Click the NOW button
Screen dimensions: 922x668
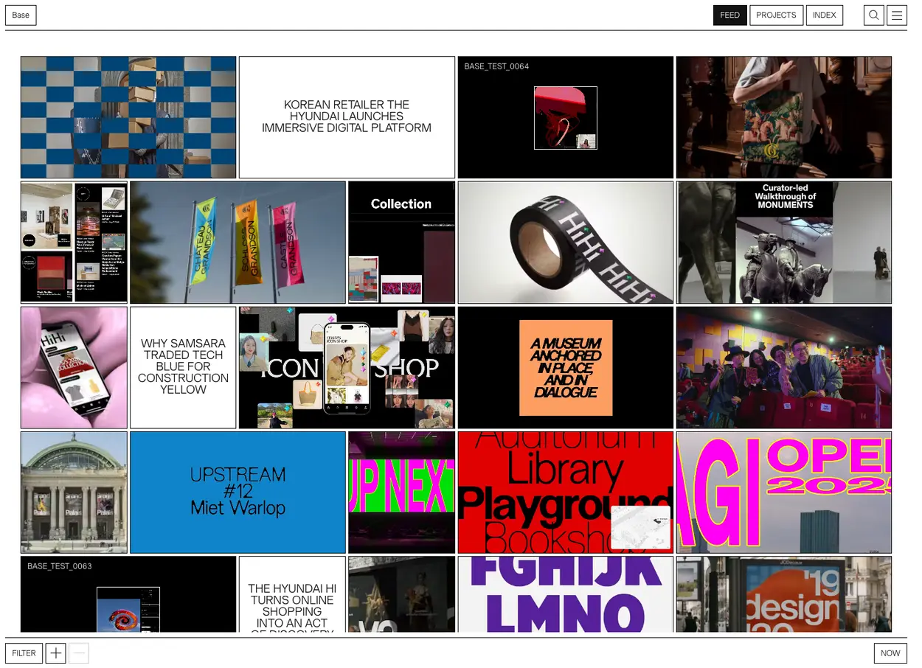tap(890, 653)
